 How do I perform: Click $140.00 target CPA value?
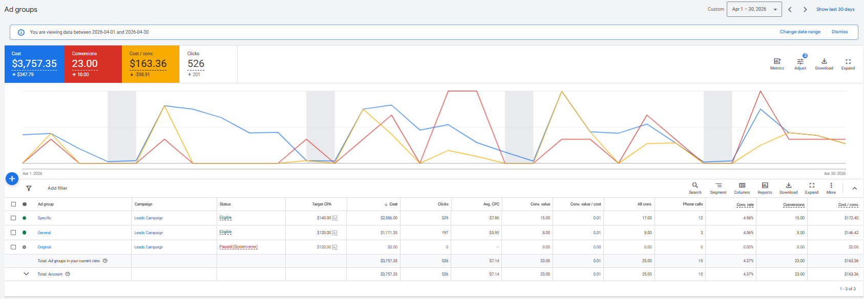(324, 218)
